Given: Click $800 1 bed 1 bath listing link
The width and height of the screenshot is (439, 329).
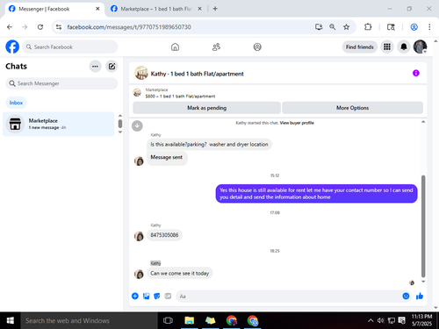Looking at the screenshot, I should tap(180, 97).
